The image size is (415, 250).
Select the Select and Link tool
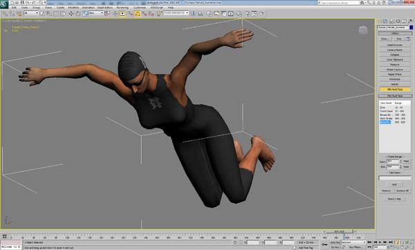coord(5,14)
